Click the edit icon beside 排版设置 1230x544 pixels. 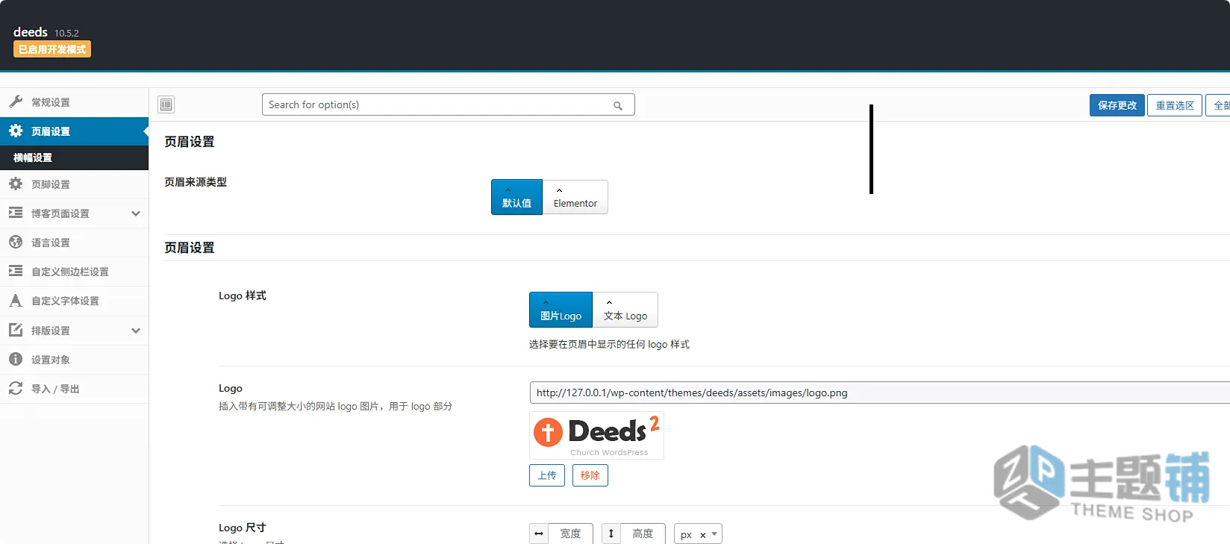tap(16, 330)
